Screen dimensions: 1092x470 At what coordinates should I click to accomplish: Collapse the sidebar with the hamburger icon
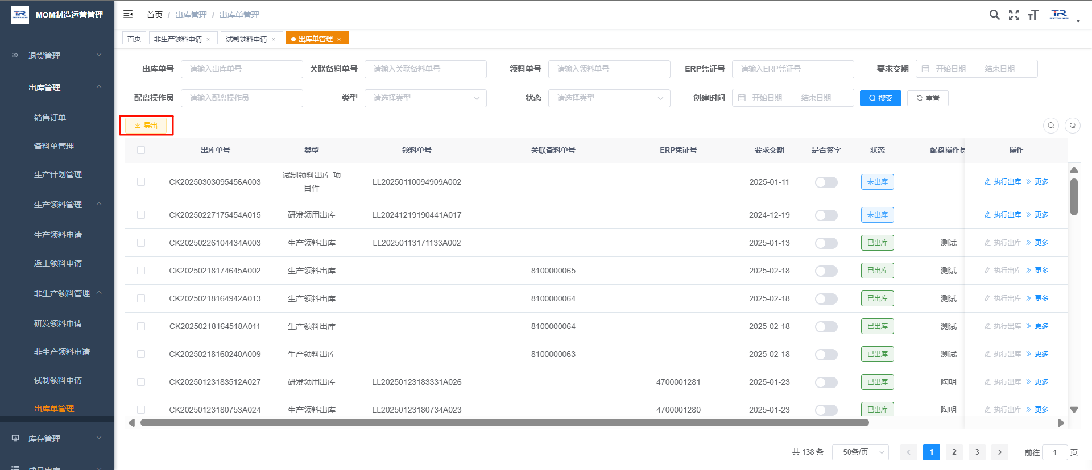point(128,14)
